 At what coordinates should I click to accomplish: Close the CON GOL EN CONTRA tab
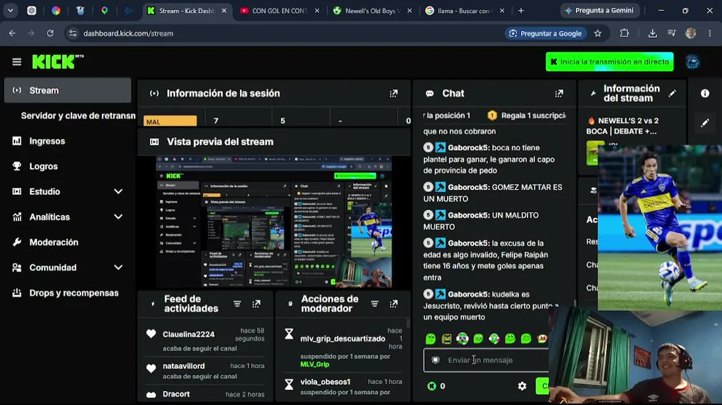317,11
